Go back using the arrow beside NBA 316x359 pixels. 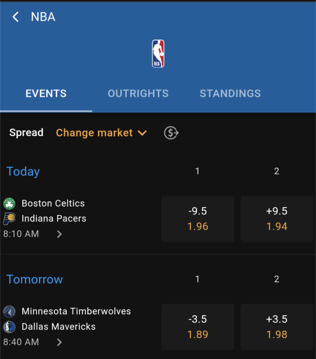pos(15,17)
